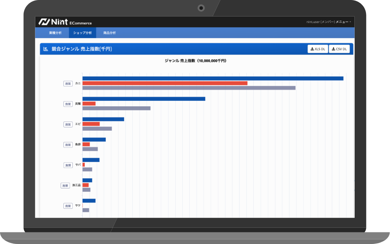Image resolution: width=390 pixels, height=244 pixels.
Task: Click the 施策 button next to カニ
Action: (68, 83)
